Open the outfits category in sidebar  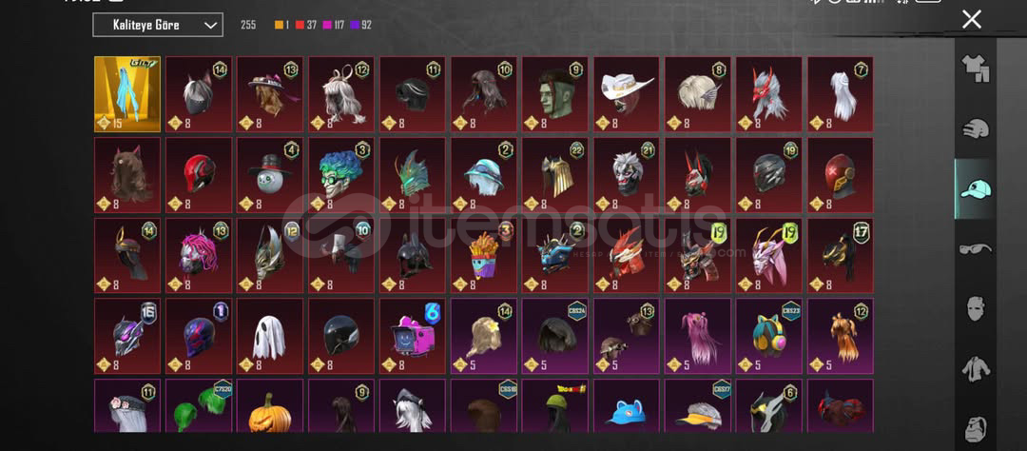[976, 69]
